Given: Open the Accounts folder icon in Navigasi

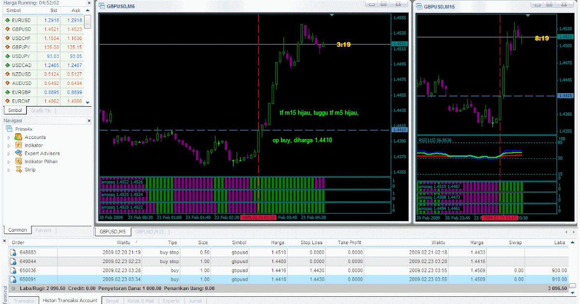Looking at the screenshot, I should pyautogui.click(x=19, y=137).
